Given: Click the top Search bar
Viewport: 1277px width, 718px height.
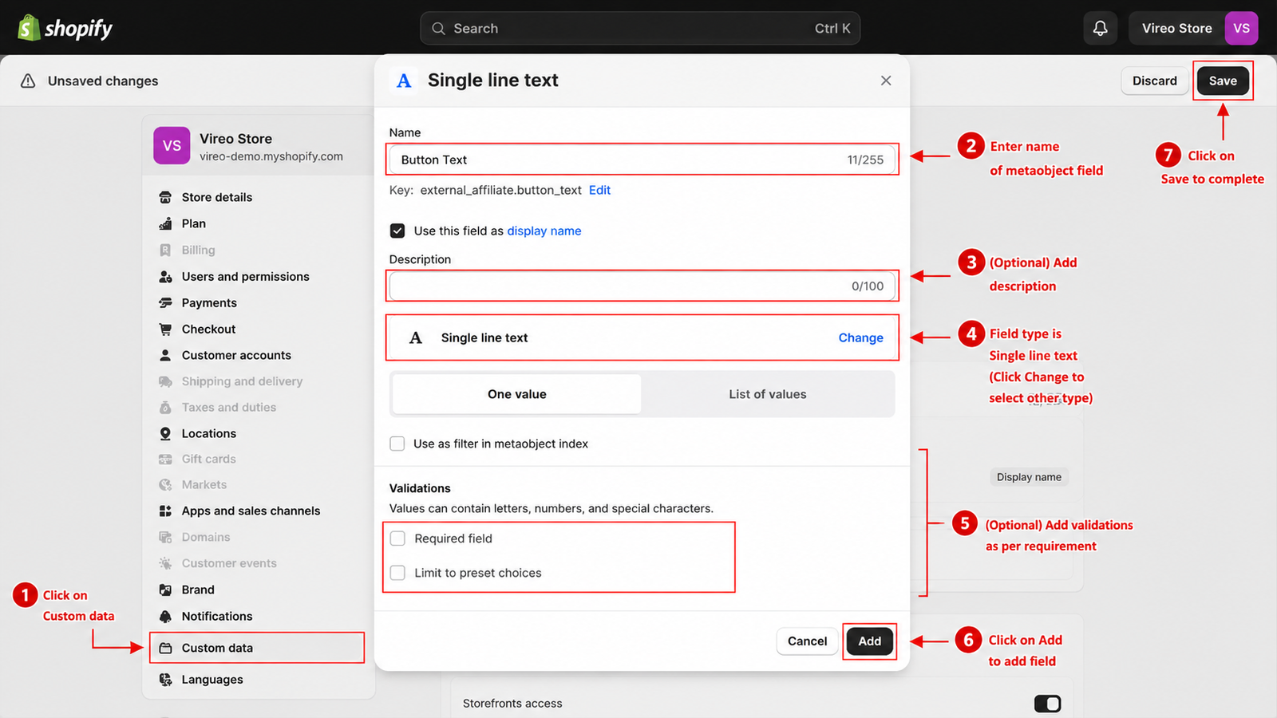Looking at the screenshot, I should [x=640, y=28].
